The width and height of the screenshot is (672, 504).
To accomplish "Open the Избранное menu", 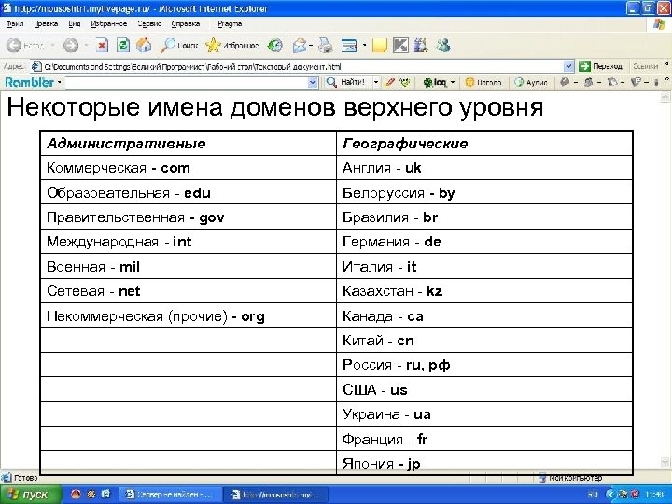I will click(109, 24).
